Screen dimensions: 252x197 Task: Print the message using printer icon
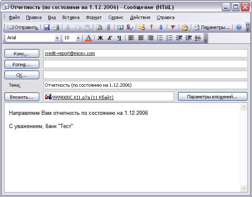[56, 27]
